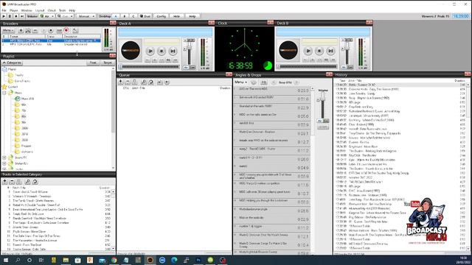This screenshot has height=265, width=472.
Task: Click the Queue refresh icon
Action: tap(150, 82)
